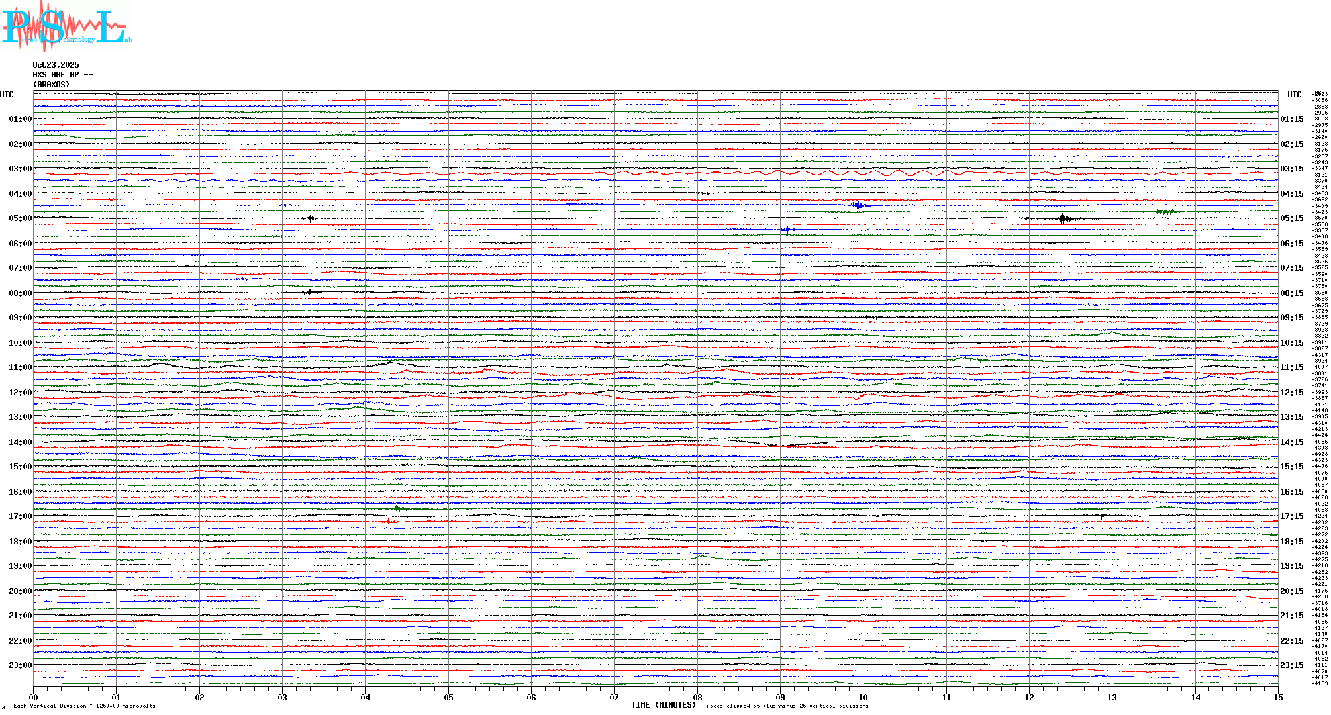The height and width of the screenshot is (715, 1331).
Task: Click the Oct23,2025 date label
Action: coord(56,65)
